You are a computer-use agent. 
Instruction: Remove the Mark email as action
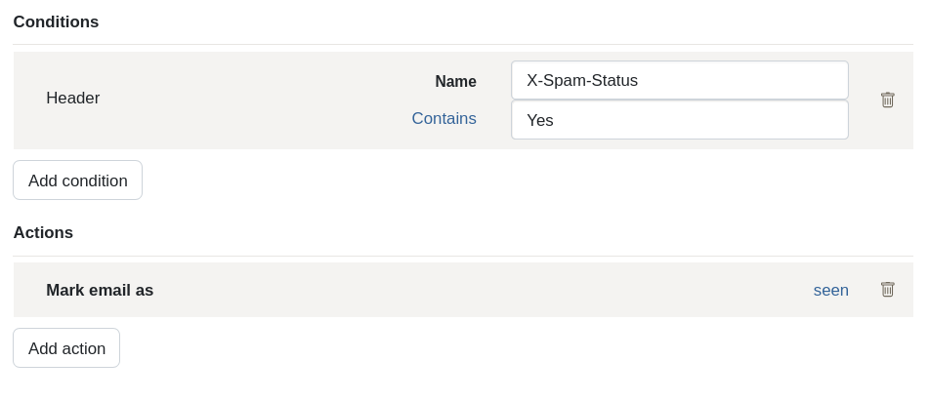[887, 290]
